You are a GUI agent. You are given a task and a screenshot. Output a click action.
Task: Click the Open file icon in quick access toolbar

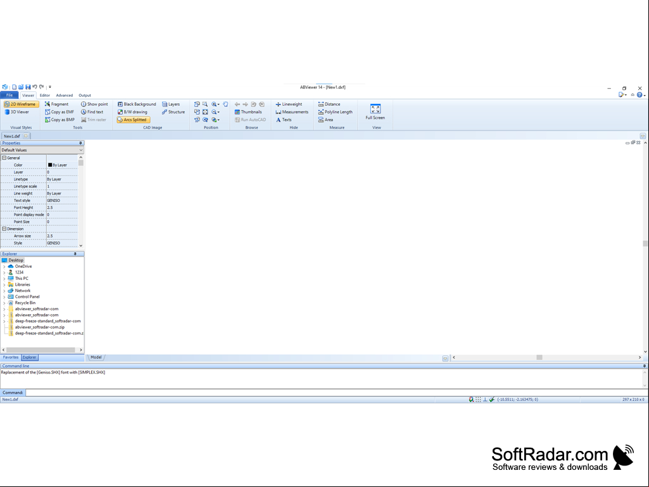click(21, 87)
